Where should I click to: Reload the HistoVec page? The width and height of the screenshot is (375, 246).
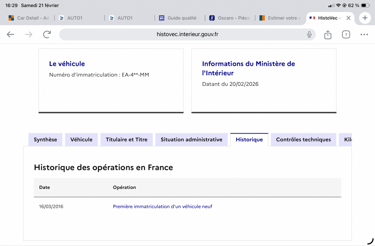point(47,35)
